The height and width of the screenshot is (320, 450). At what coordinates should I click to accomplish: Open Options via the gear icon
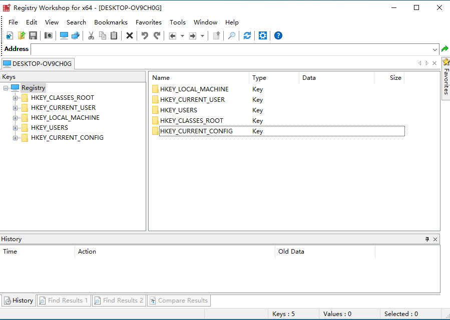[263, 35]
